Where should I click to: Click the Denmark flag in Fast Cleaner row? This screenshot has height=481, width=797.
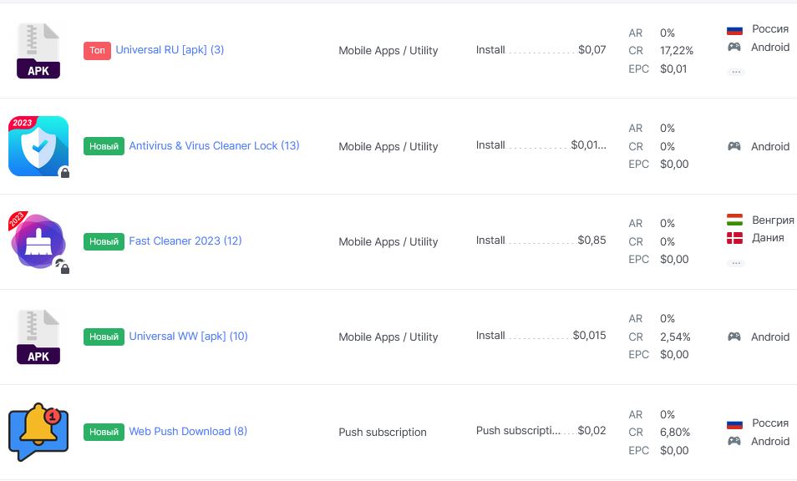(734, 238)
